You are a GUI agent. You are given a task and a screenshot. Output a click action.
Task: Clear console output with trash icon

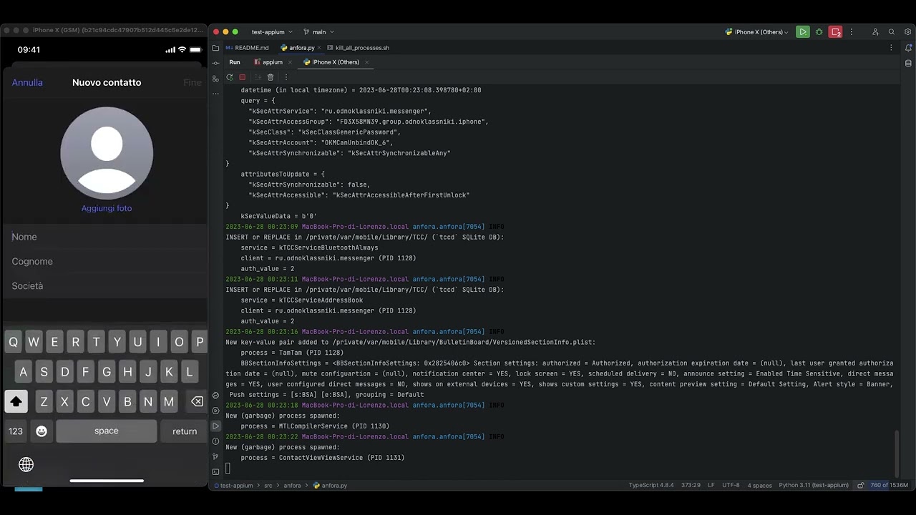click(x=271, y=77)
